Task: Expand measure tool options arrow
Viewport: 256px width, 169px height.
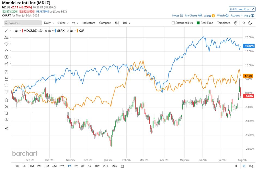Action: [x=10, y=64]
